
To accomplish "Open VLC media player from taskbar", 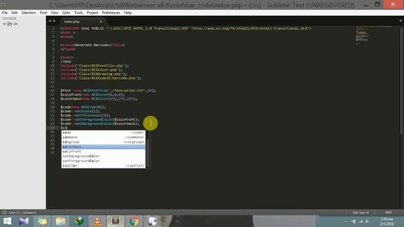I will coord(97,221).
